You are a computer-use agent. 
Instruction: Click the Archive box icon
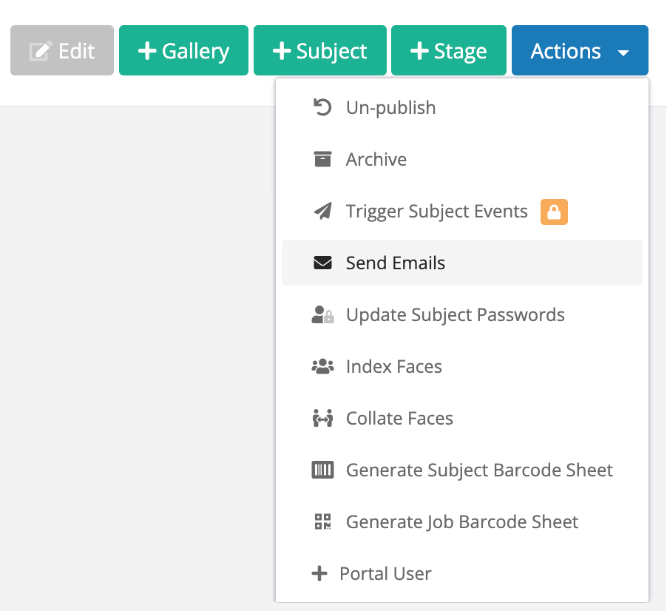(322, 159)
